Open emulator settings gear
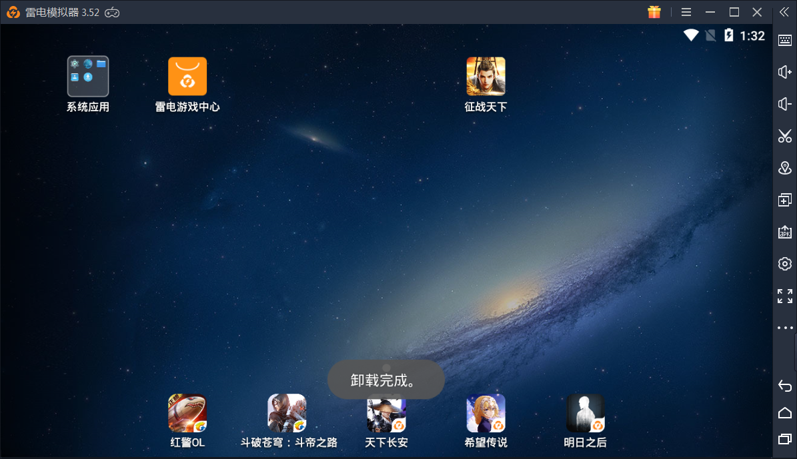The image size is (797, 459). [785, 264]
